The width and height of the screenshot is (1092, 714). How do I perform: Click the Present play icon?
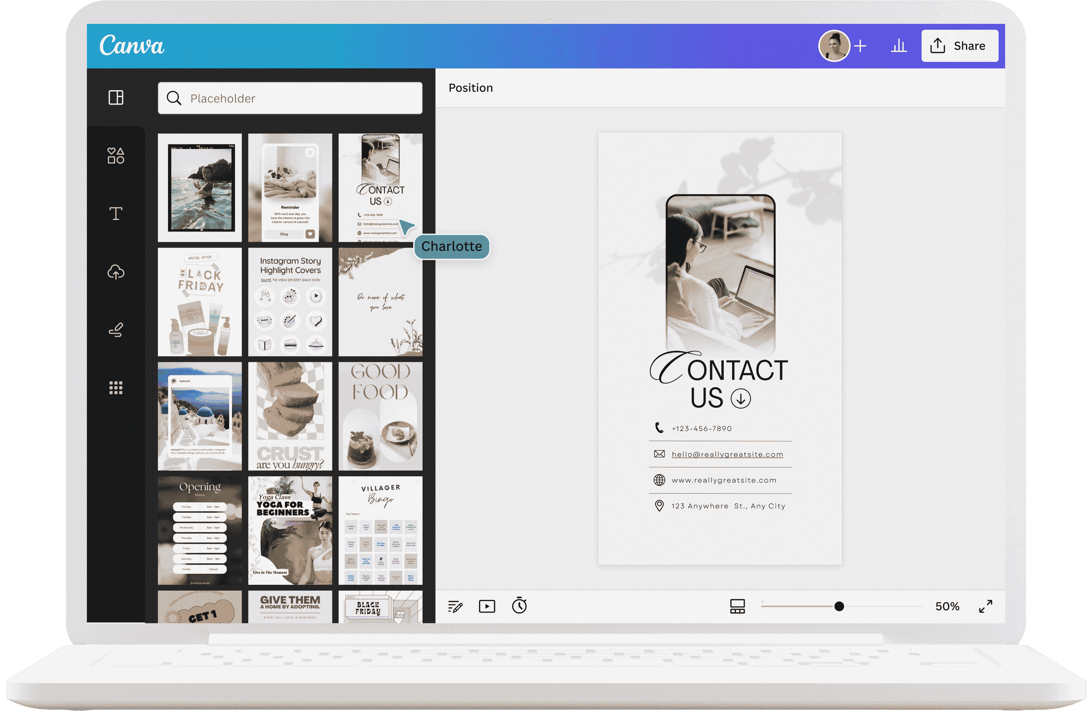(x=487, y=606)
